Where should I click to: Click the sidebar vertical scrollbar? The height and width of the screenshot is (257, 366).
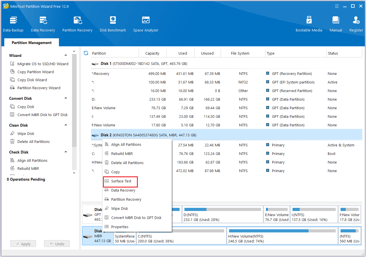point(74,100)
